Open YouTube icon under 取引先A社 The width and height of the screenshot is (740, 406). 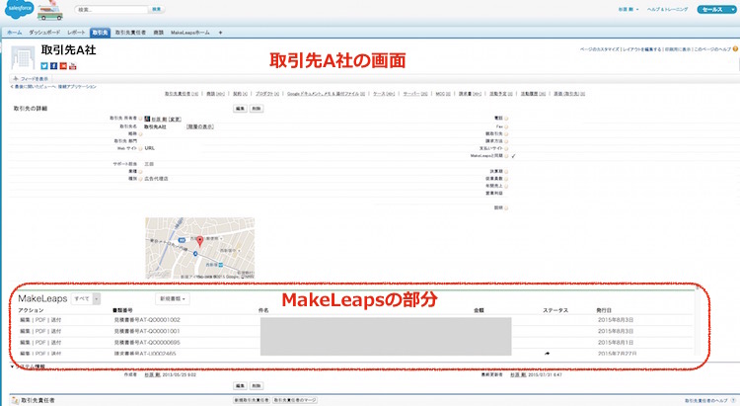click(73, 66)
